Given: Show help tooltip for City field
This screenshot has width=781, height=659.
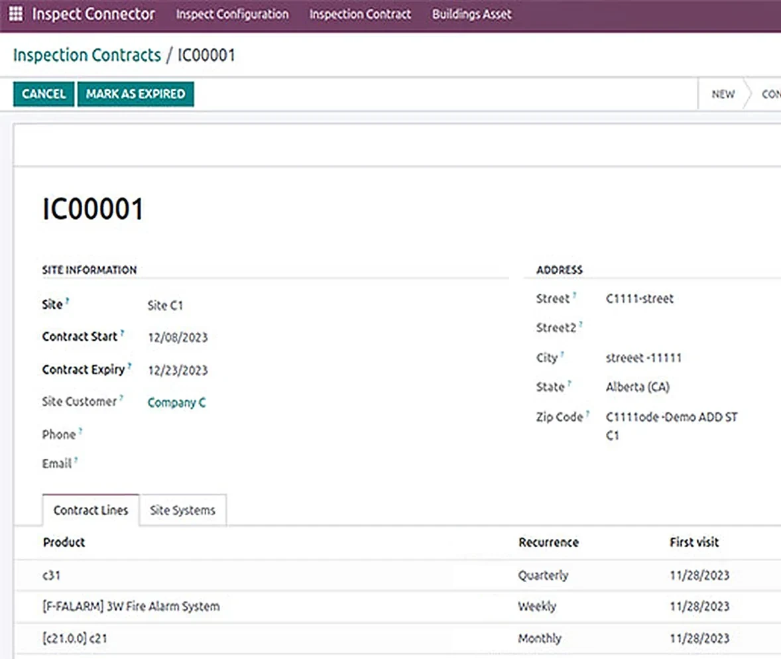Looking at the screenshot, I should [562, 353].
